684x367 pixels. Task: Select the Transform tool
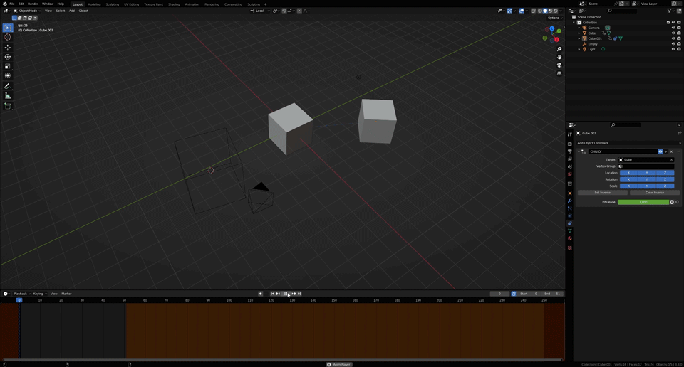(x=7, y=76)
